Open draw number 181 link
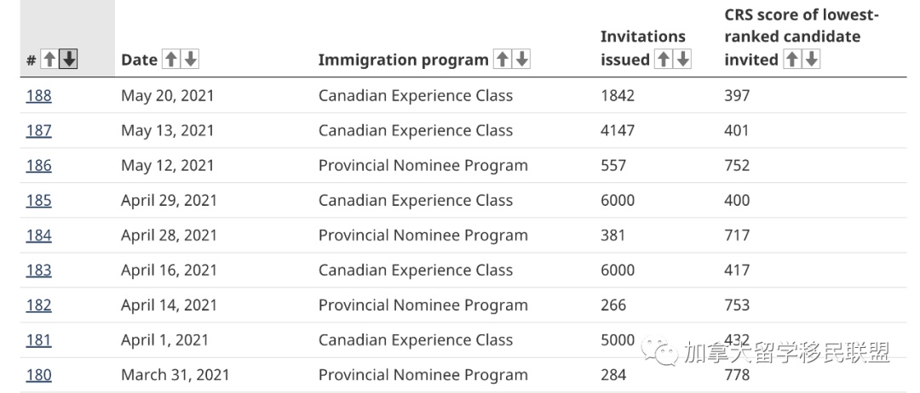This screenshot has width=920, height=393. coord(38,339)
